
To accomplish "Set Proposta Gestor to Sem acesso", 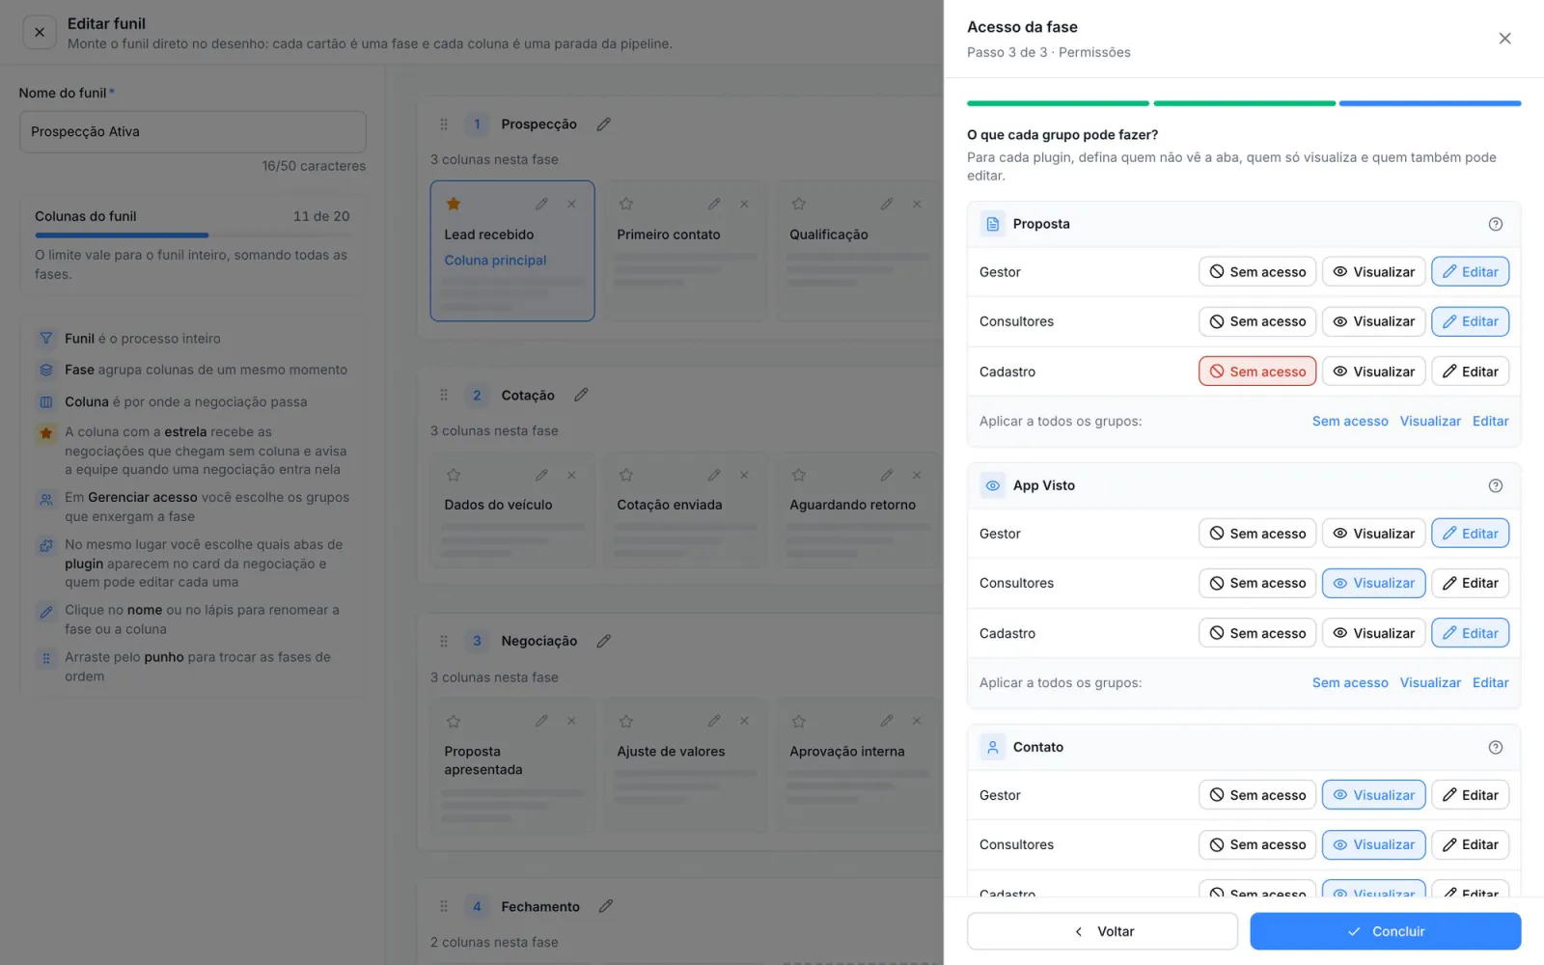I will [1257, 272].
